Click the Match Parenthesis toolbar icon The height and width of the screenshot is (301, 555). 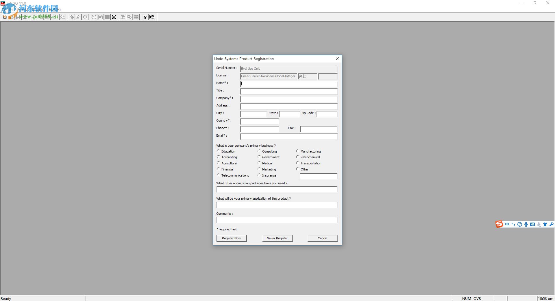pos(85,17)
